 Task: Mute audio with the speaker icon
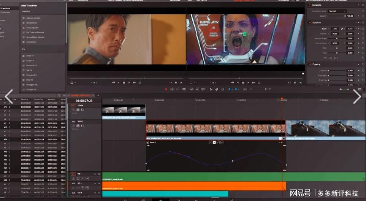tap(341, 89)
